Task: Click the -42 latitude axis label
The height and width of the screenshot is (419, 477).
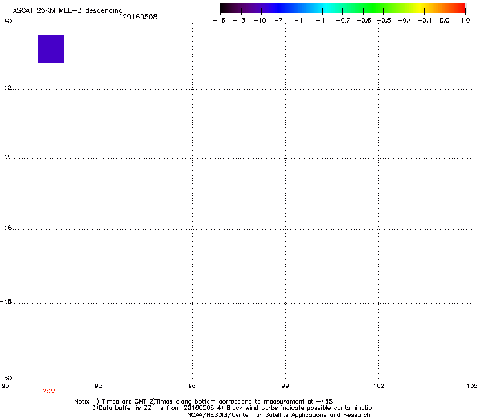Action: point(6,88)
